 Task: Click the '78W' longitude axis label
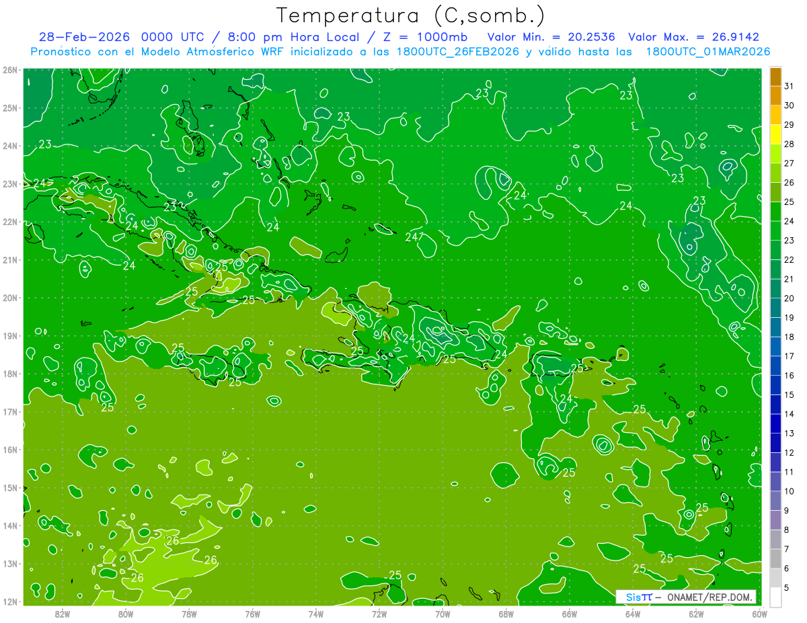pyautogui.click(x=189, y=614)
